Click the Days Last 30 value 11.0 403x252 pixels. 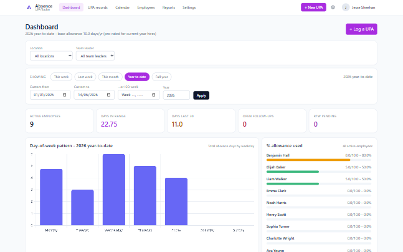click(177, 124)
